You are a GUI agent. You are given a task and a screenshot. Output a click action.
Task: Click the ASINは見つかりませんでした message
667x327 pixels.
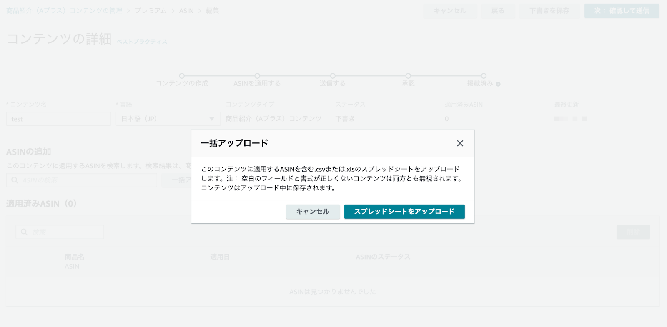coord(333,292)
